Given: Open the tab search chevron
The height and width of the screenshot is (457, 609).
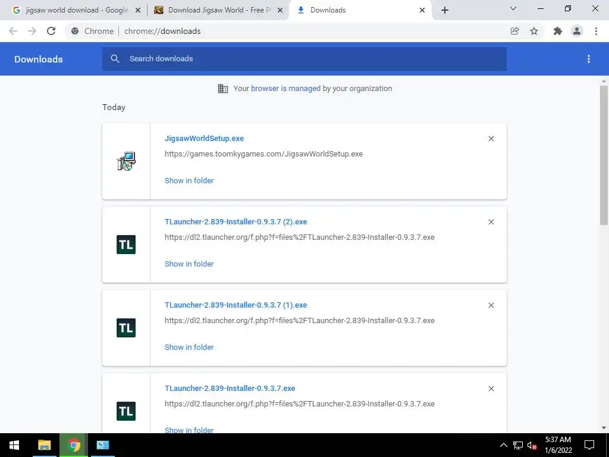Looking at the screenshot, I should [513, 8].
